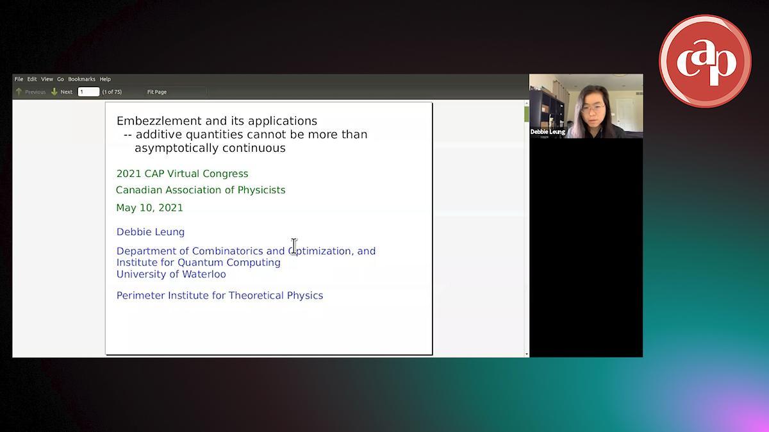Image resolution: width=769 pixels, height=432 pixels.
Task: Open the Help menu
Action: 105,79
